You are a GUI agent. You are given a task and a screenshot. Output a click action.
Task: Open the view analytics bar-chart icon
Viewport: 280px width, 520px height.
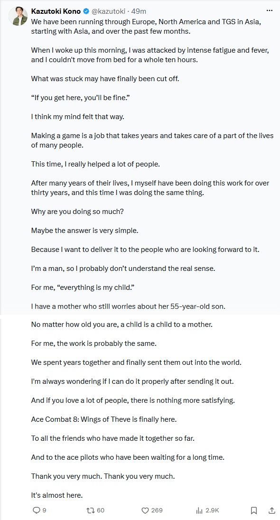pos(199,510)
